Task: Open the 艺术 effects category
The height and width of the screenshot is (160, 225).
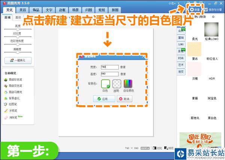Action: pyautogui.click(x=181, y=65)
